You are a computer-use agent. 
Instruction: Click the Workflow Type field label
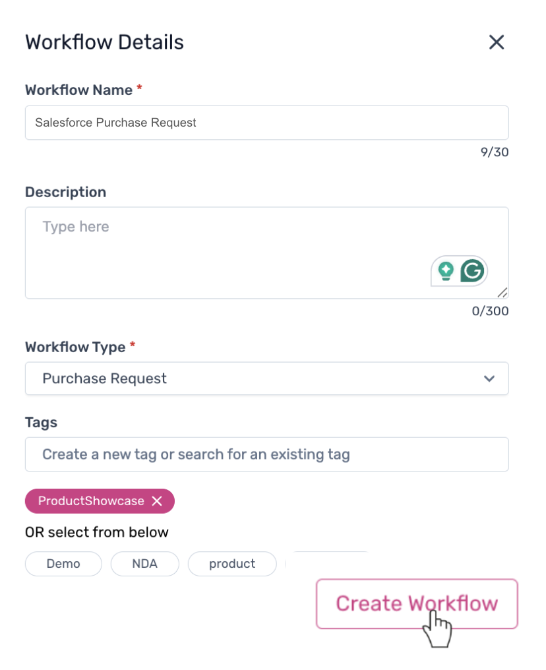(76, 347)
